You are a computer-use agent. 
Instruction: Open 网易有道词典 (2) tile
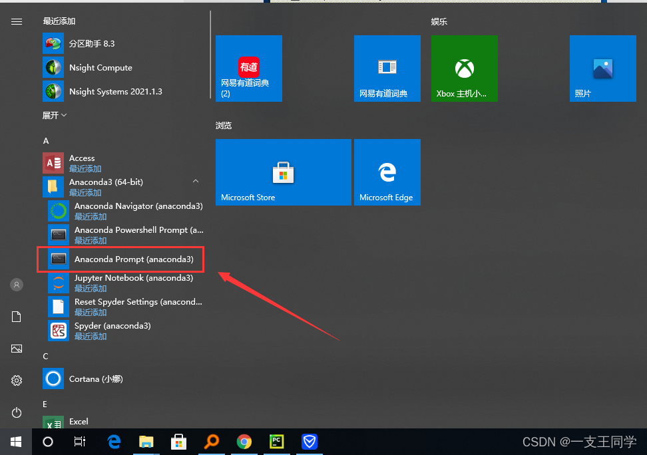(249, 69)
